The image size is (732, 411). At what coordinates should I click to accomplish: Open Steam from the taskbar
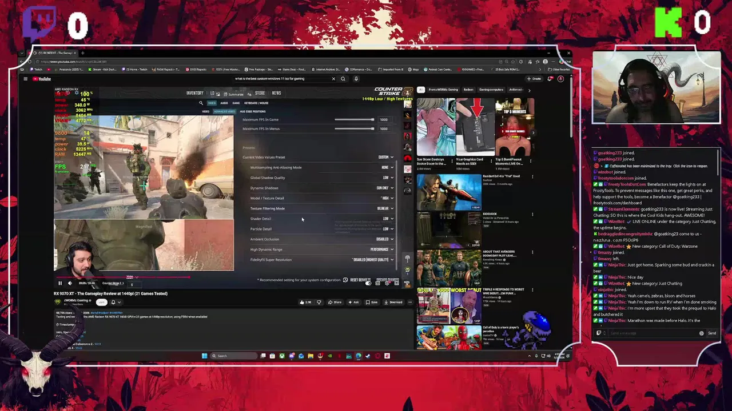[368, 356]
